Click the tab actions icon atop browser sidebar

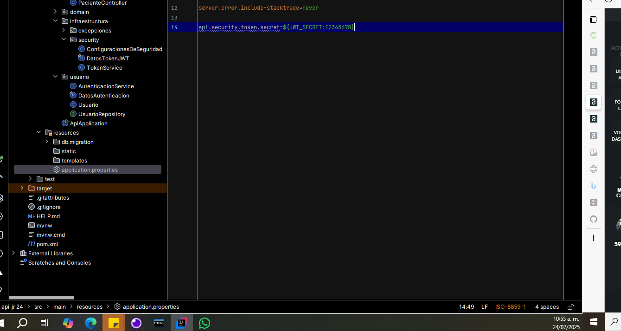[x=593, y=19]
